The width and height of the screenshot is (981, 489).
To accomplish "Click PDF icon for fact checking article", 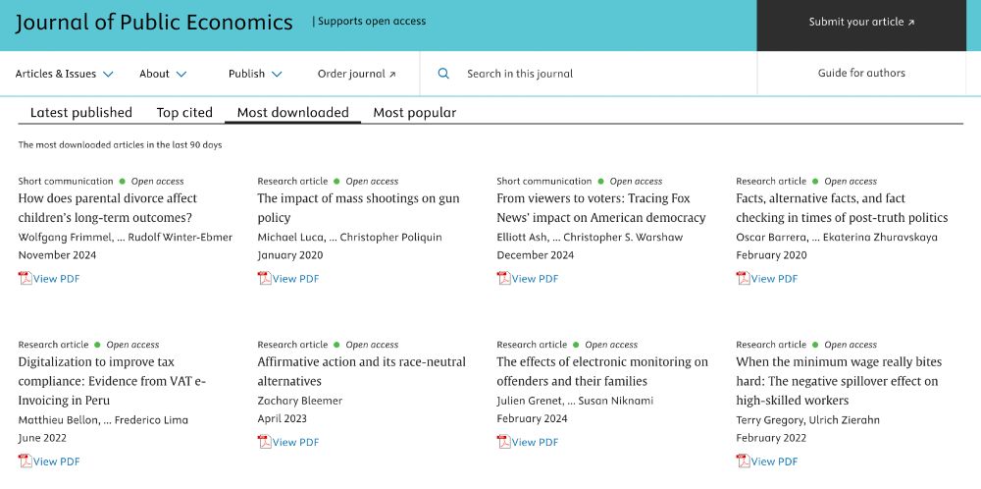I will [743, 278].
